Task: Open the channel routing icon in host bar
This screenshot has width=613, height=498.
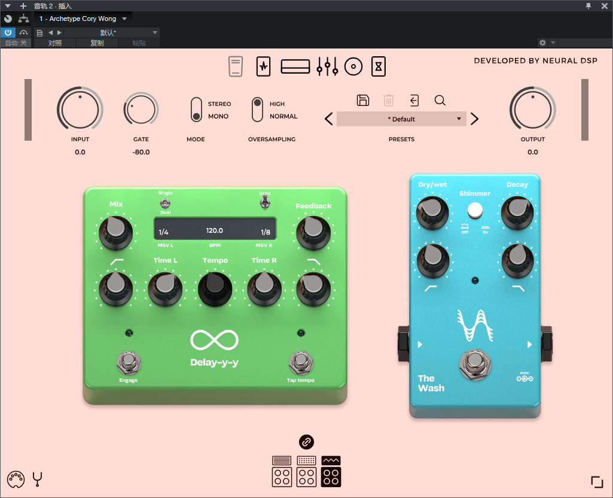Action: tap(23, 19)
